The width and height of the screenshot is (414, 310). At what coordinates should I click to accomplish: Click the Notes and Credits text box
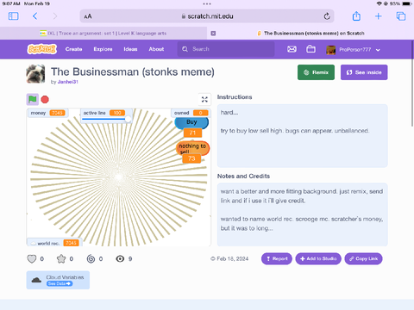click(x=303, y=214)
